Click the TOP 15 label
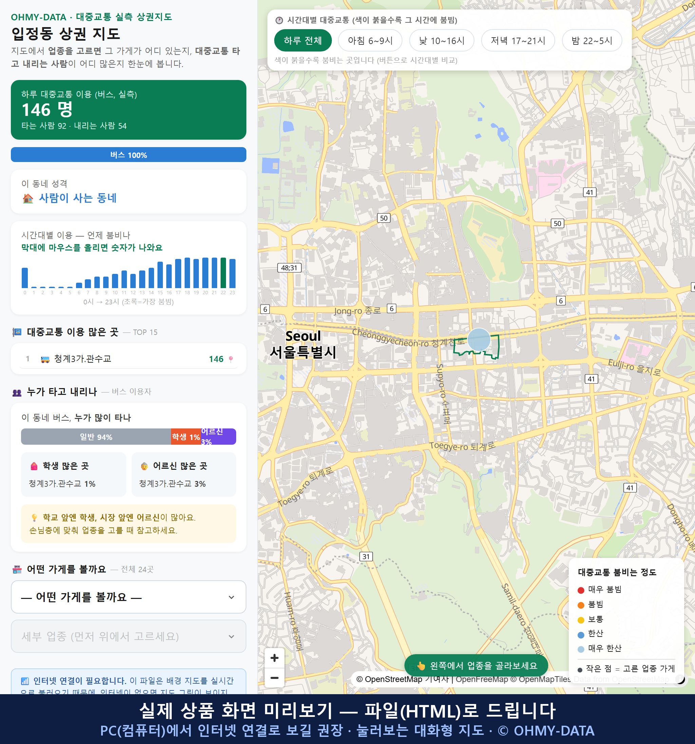Viewport: 695px width, 744px height. [x=145, y=332]
